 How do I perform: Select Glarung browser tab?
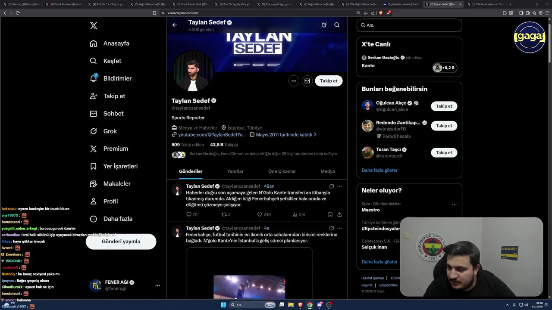(x=22, y=4)
